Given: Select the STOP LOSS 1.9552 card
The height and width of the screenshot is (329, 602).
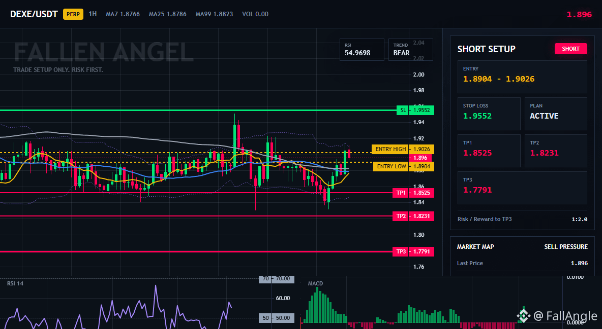Looking at the screenshot, I should pyautogui.click(x=489, y=114).
